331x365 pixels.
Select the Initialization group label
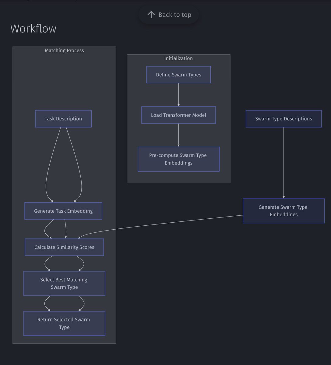(178, 58)
